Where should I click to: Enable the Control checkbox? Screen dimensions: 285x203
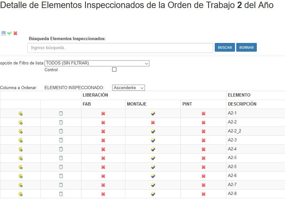[x=114, y=70]
